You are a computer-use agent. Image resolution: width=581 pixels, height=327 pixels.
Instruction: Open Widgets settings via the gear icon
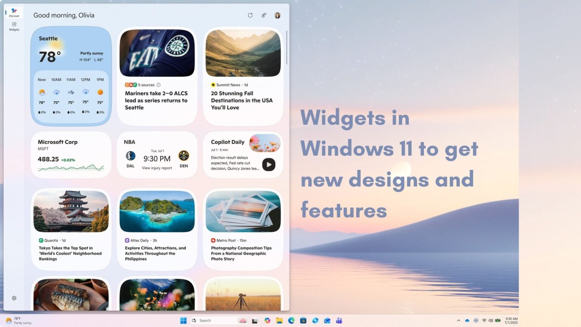point(14,298)
